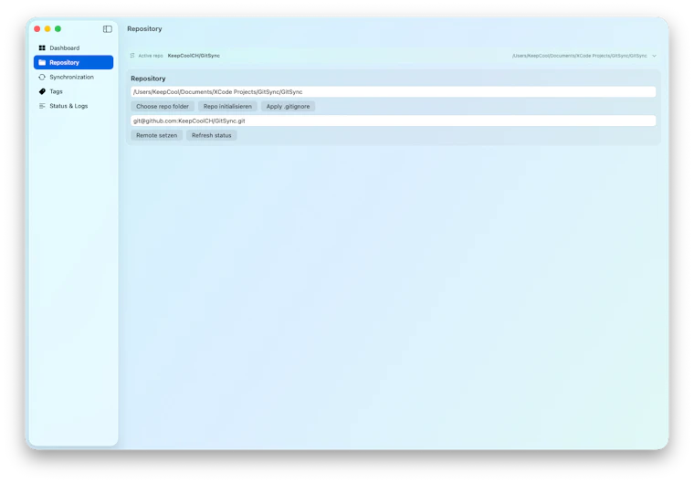Image resolution: width=694 pixels, height=483 pixels.
Task: Maximize the window with the green button
Action: [58, 29]
